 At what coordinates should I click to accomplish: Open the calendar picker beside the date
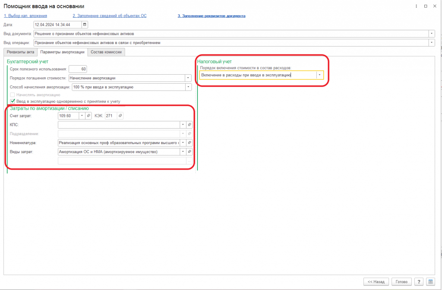pyautogui.click(x=85, y=25)
